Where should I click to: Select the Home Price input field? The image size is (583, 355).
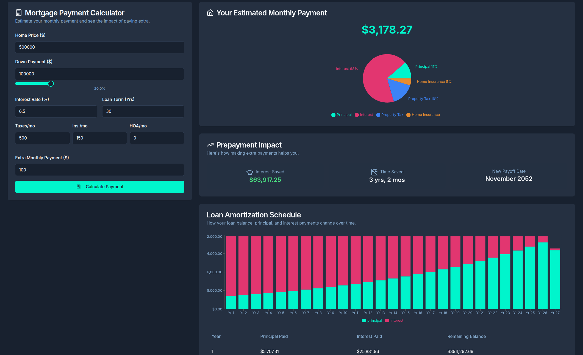pos(99,47)
